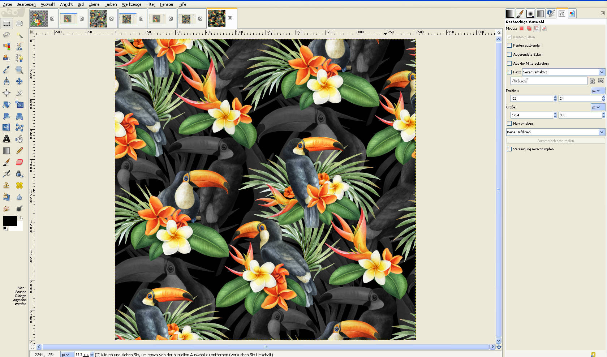
Task: Choose the Scissors Select tool
Action: click(x=20, y=47)
